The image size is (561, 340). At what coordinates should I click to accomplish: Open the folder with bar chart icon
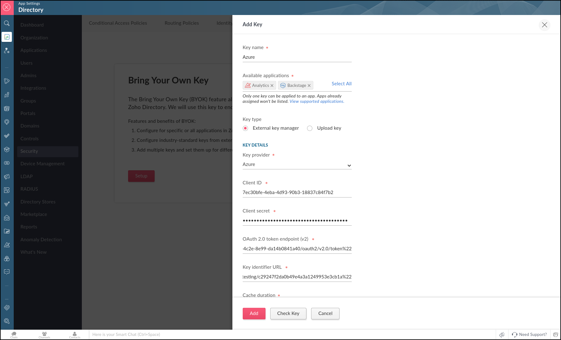click(x=7, y=231)
